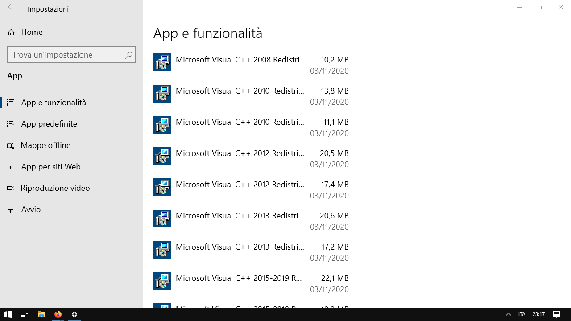
Task: Click the installer icon of the 10,2 MB entry
Action: [162, 62]
